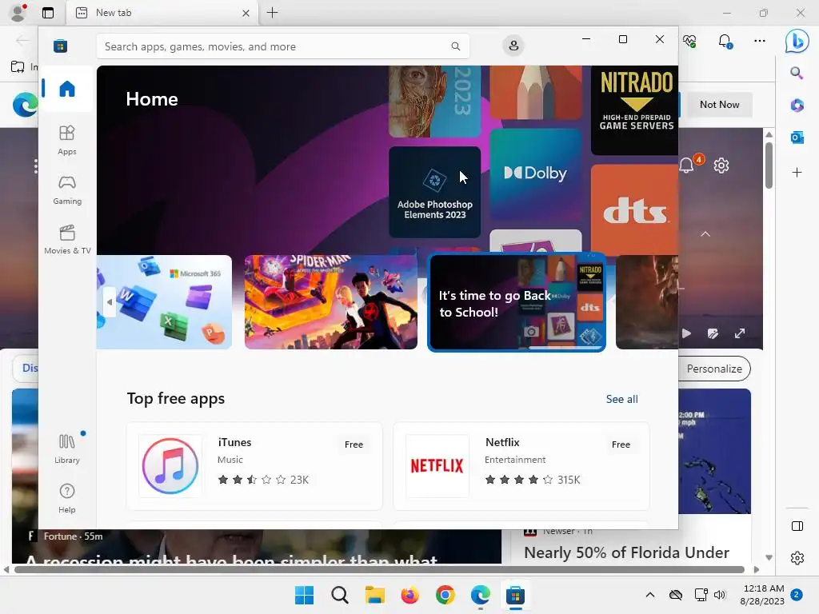Switch to the New tab in Edge
819x614 pixels.
tap(162, 13)
